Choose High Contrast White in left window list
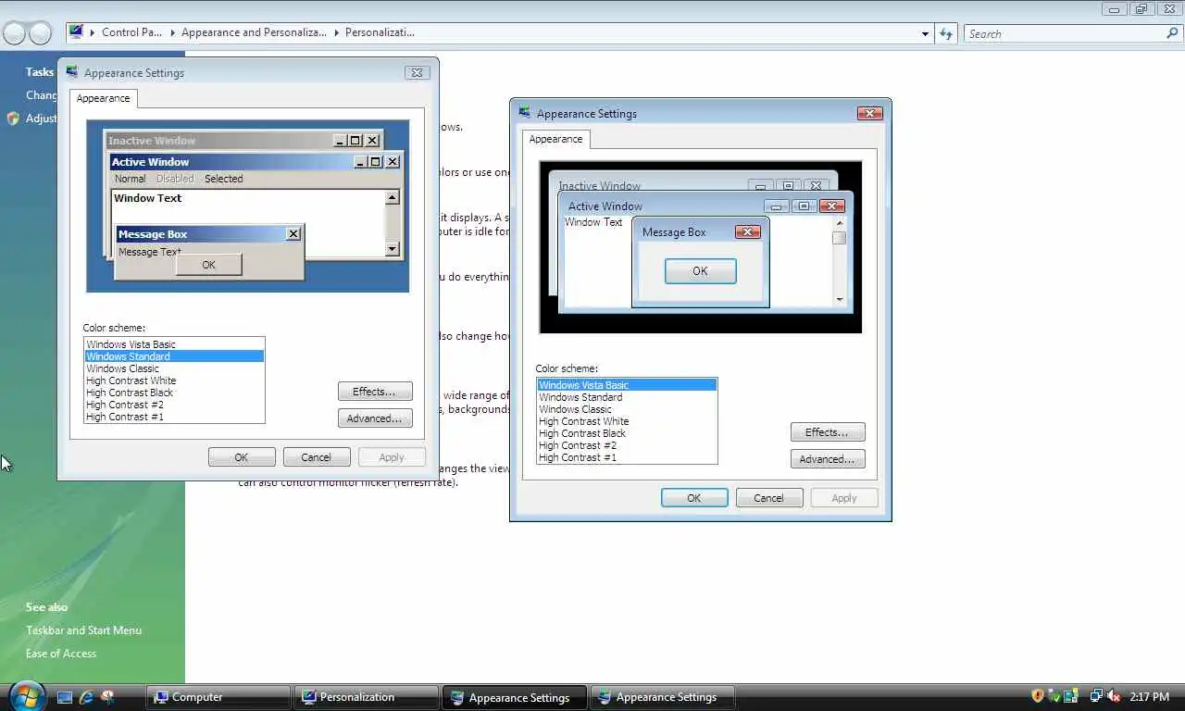The width and height of the screenshot is (1185, 711). [x=174, y=380]
